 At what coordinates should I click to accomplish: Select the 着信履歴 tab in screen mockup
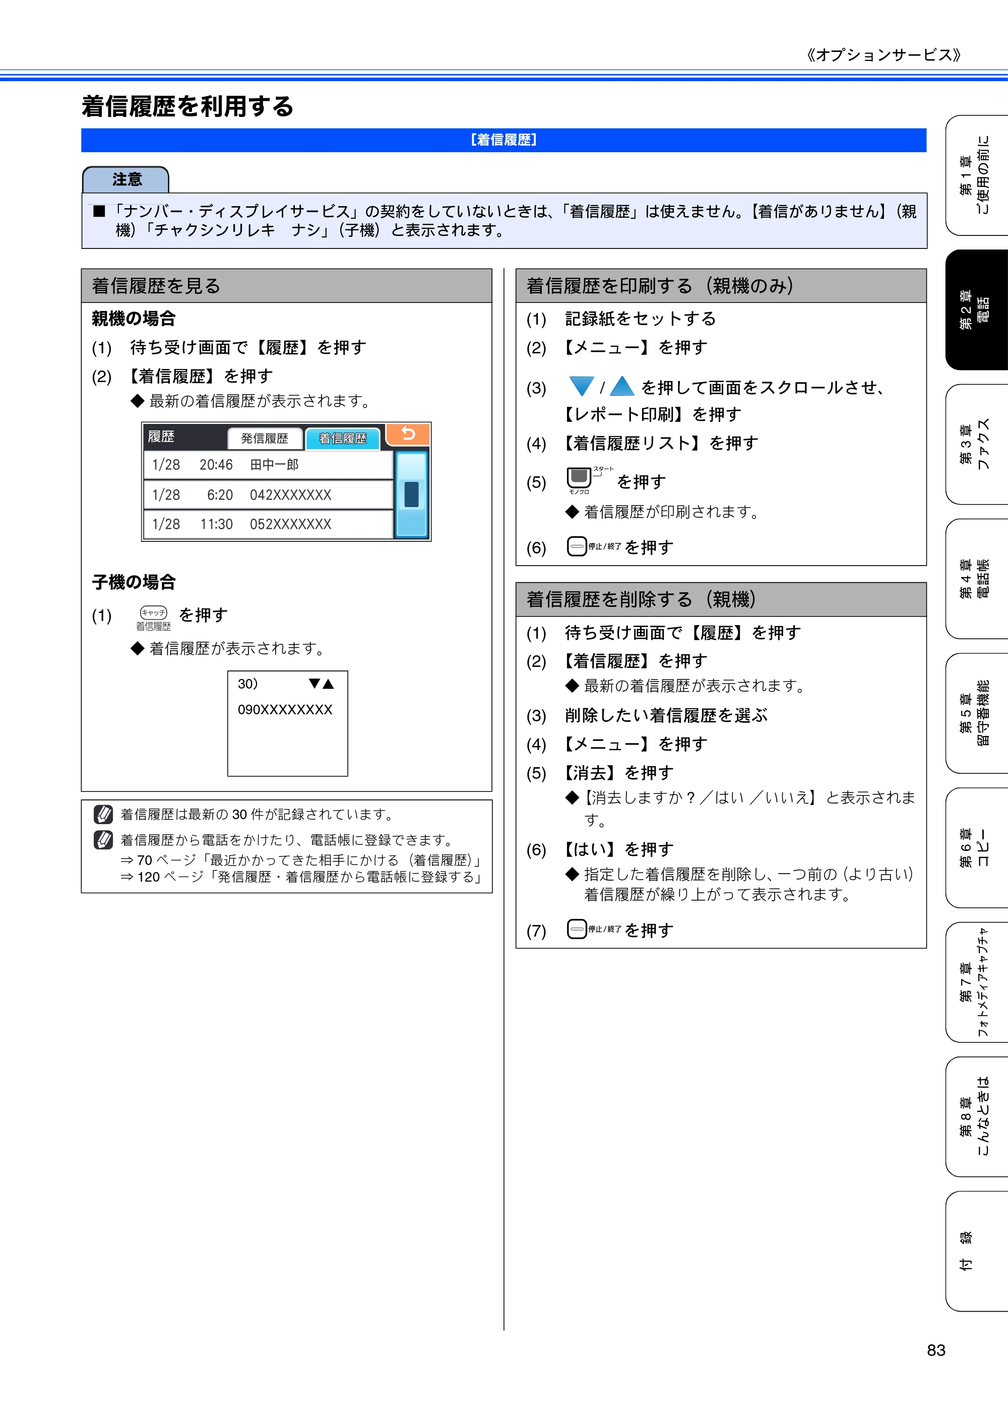[342, 438]
